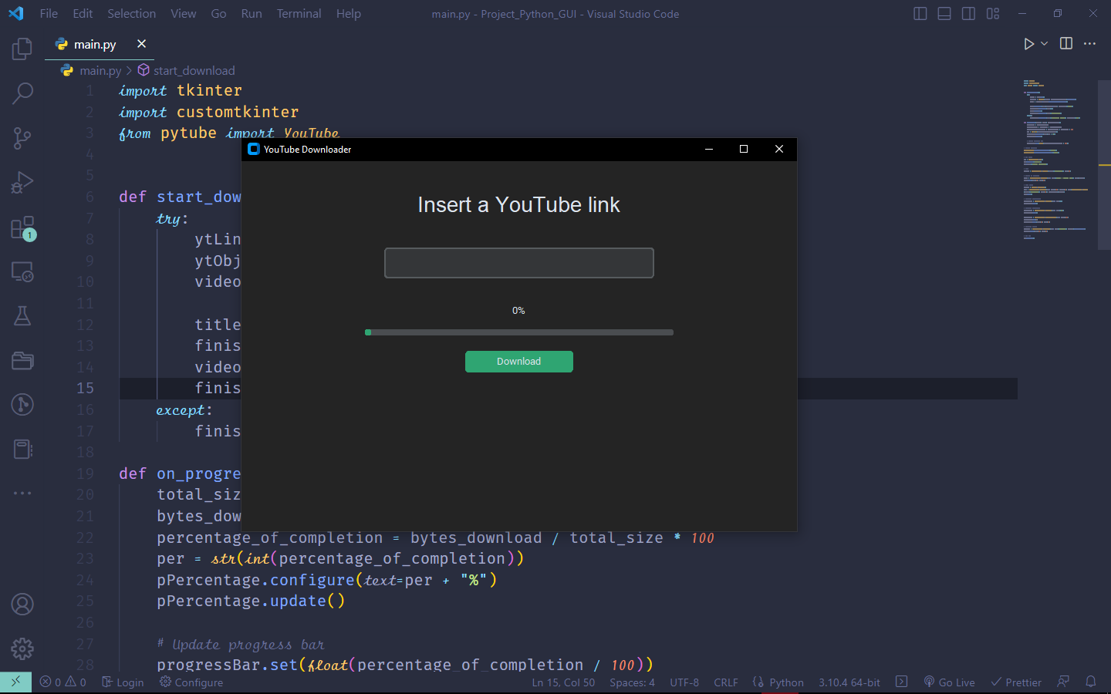The image size is (1111, 694).
Task: Open Customize Layout icon
Action: tap(993, 14)
